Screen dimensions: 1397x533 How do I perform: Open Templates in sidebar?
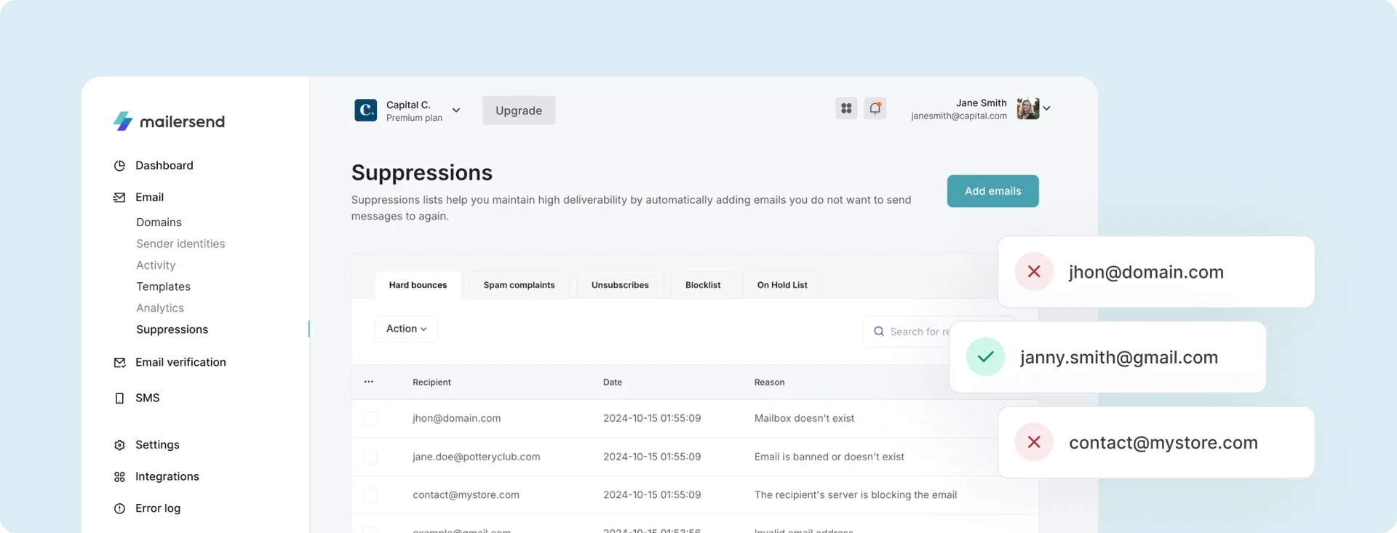163,286
